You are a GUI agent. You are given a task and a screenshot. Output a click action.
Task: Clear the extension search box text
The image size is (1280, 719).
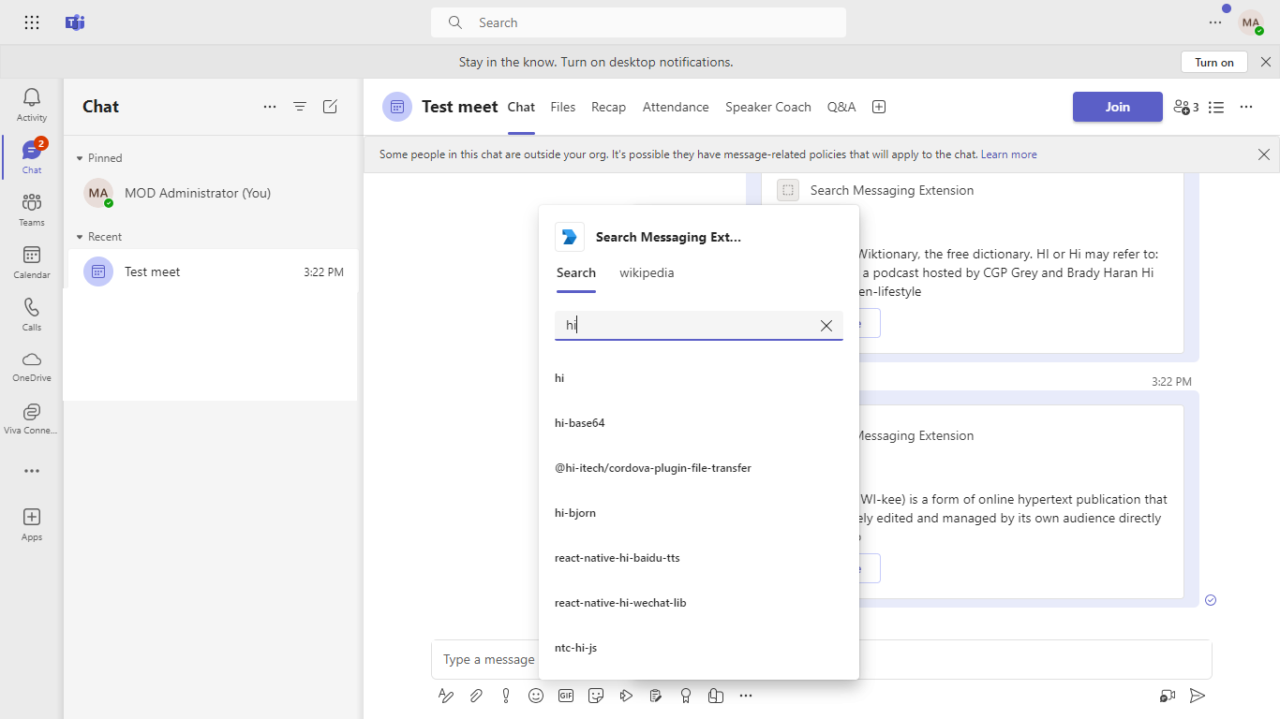pos(826,326)
